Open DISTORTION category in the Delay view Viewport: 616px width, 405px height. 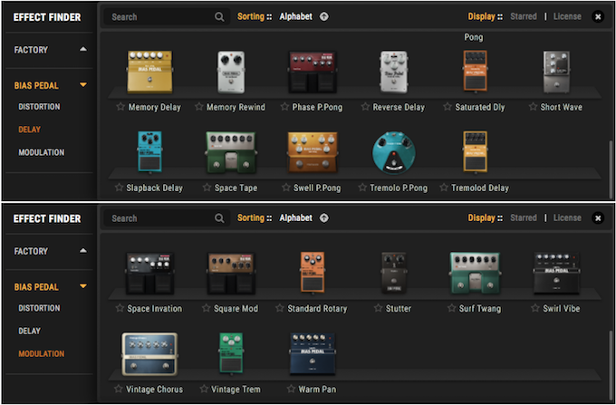tap(39, 107)
